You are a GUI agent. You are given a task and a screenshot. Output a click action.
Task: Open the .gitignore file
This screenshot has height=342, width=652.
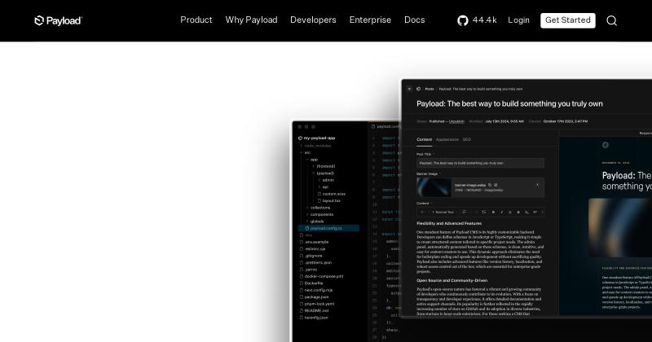click(x=311, y=256)
